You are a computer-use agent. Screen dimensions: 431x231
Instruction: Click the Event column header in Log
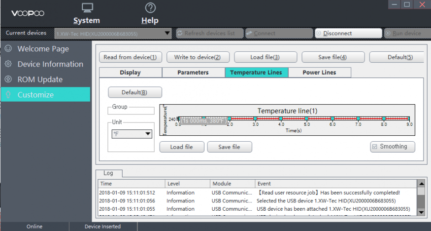pyautogui.click(x=336, y=184)
